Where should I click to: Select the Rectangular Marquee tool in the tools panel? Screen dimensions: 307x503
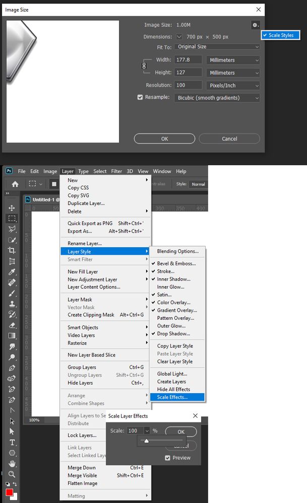(12, 219)
